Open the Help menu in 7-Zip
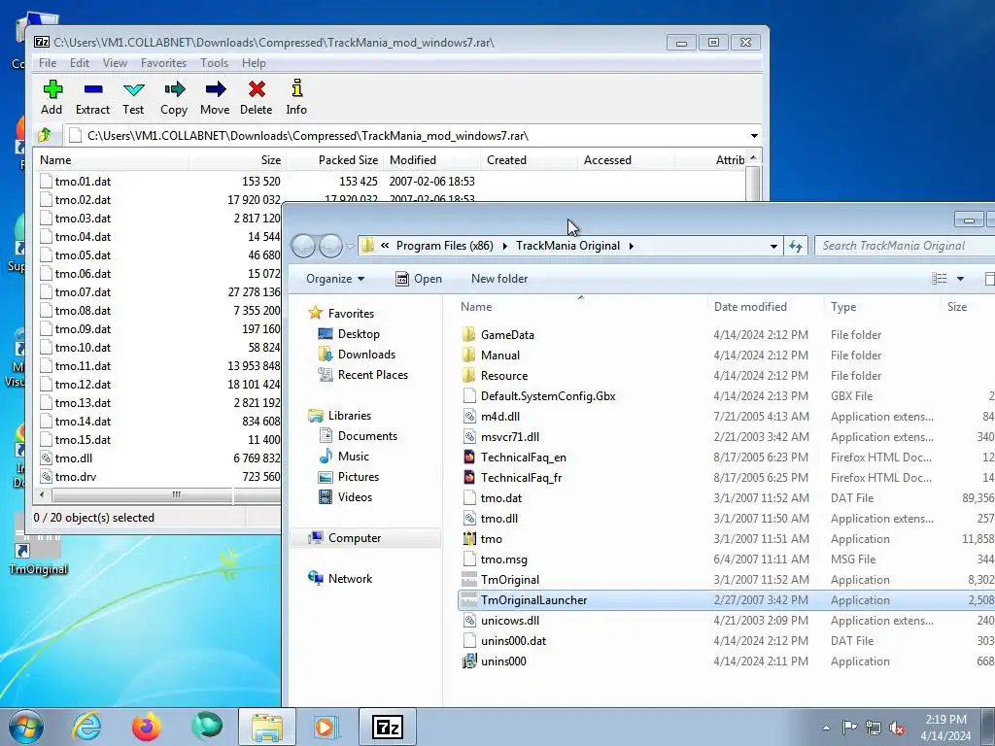The width and height of the screenshot is (995, 746). tap(254, 63)
